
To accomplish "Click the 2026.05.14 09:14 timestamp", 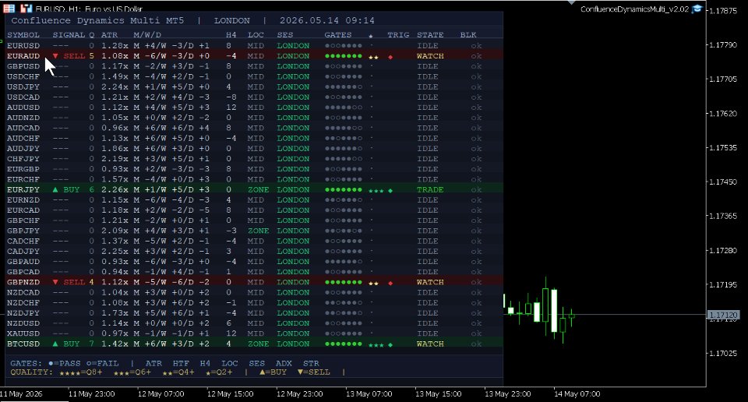I will point(327,20).
